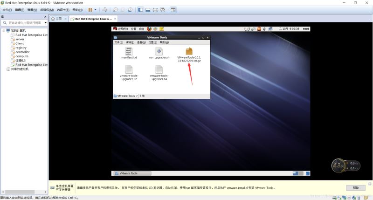Select the vmware-tools-upgrader-64 file

[159, 70]
